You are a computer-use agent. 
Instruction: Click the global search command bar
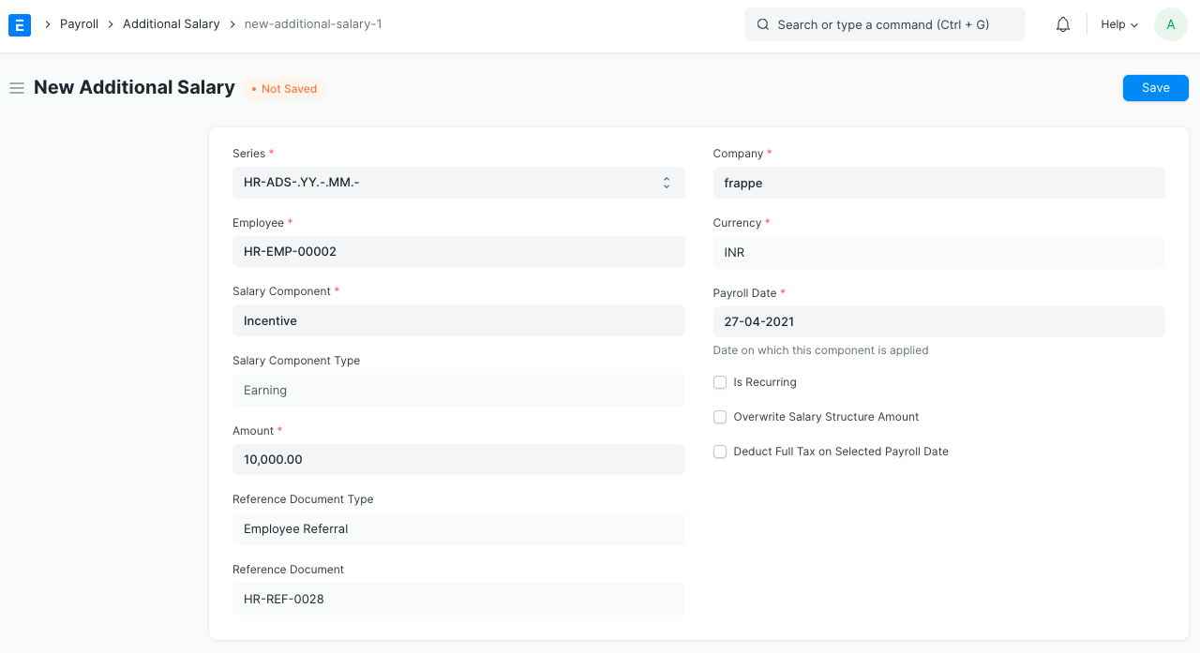tap(884, 23)
